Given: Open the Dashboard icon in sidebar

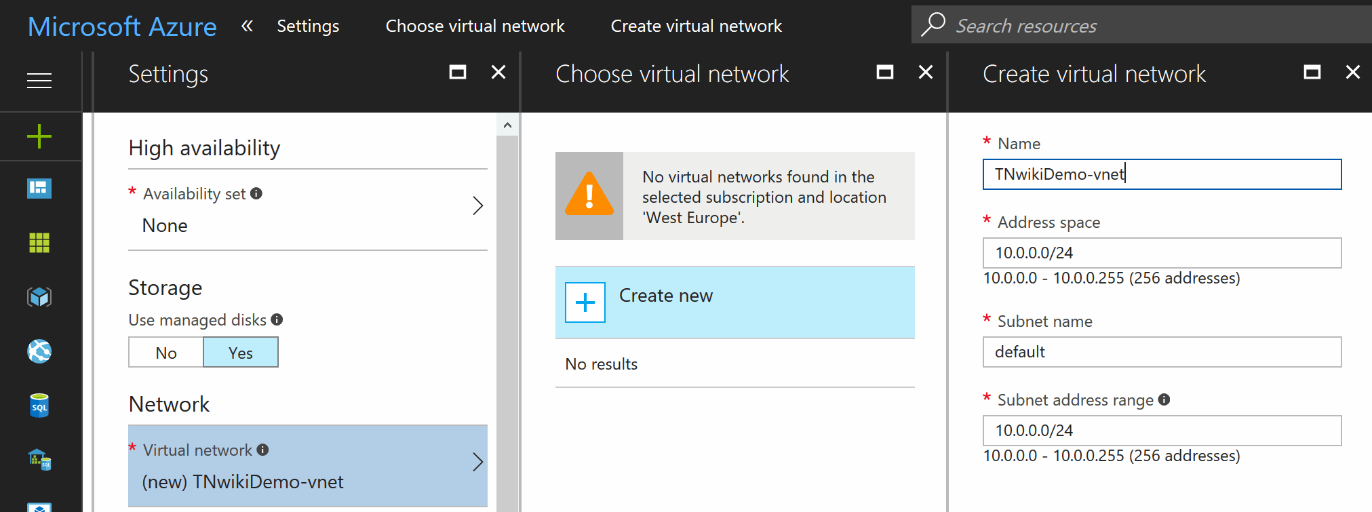Looking at the screenshot, I should (39, 189).
